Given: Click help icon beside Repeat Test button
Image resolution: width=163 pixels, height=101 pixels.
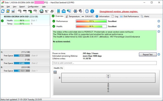Looking at the screenshot, I should click(159, 54).
